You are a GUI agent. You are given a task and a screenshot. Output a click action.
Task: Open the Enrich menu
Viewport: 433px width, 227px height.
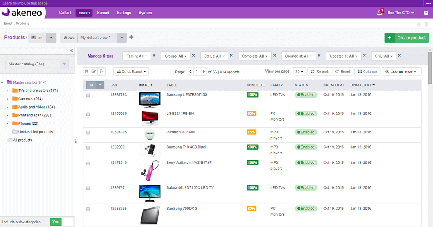[84, 12]
